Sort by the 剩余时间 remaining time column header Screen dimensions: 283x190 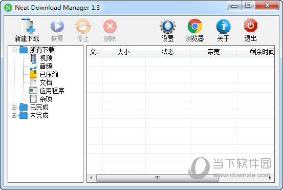[256, 52]
